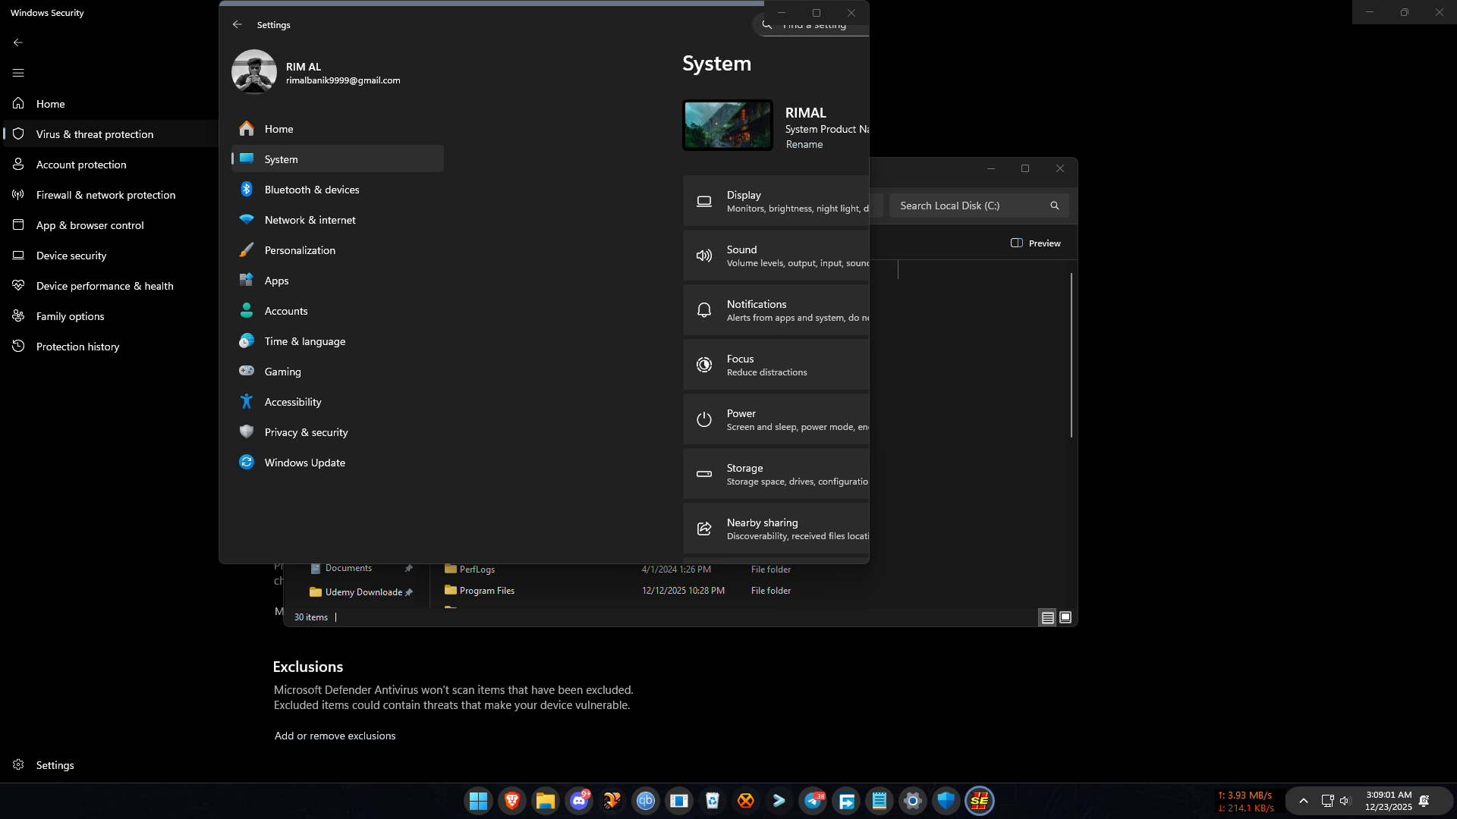Open Virus & threat protection in Windows Security
Viewport: 1457px width, 819px height.
111,134
